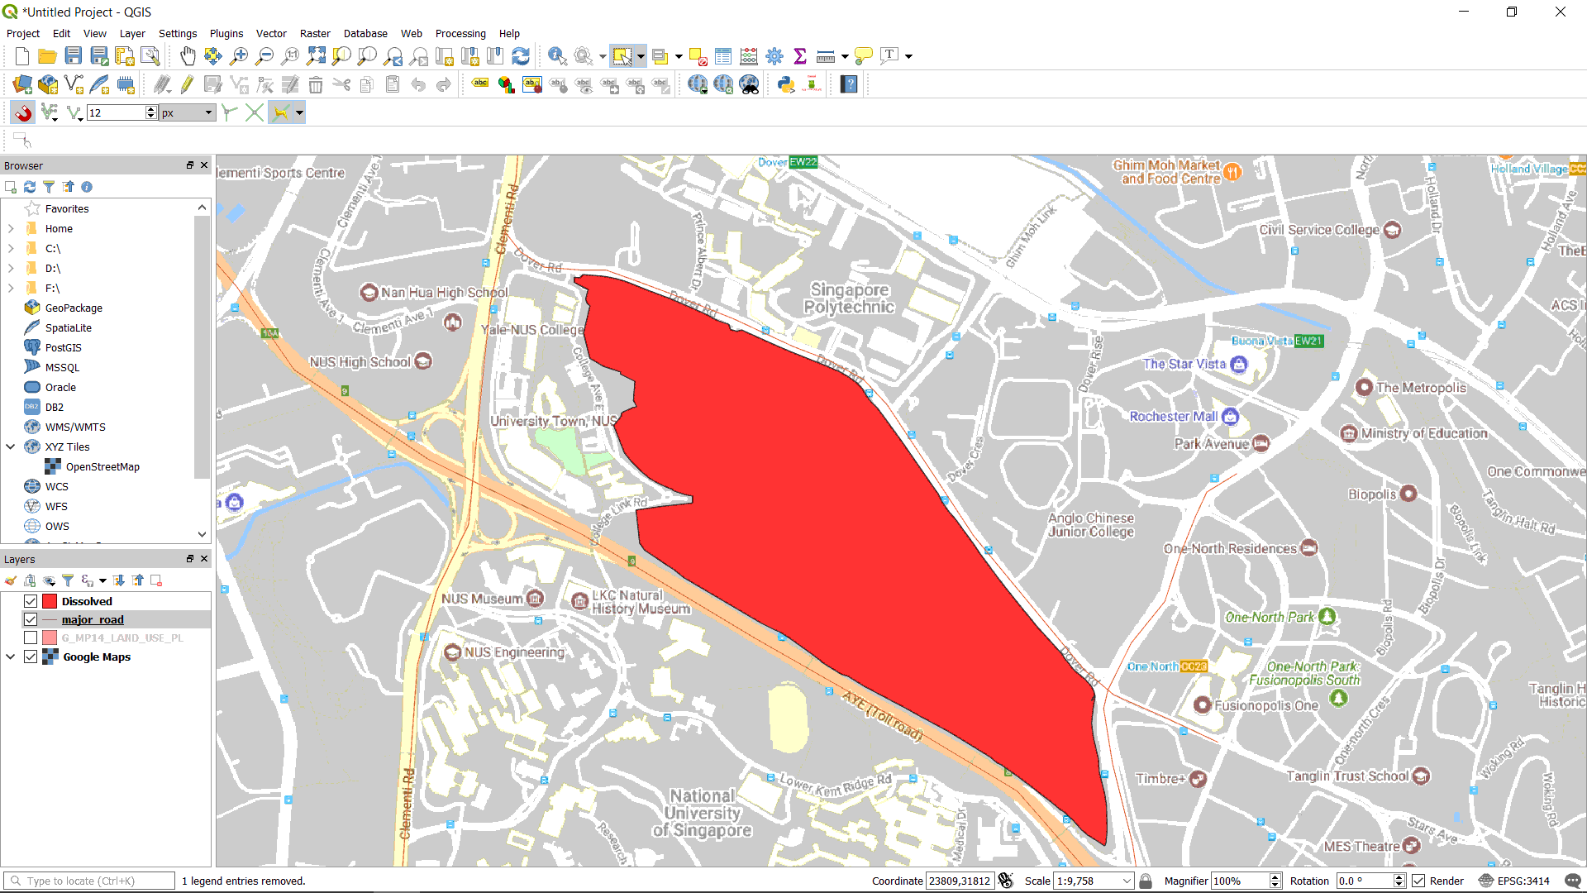Select the Pan Map hand tool
Screen dimensions: 1587x893
(x=188, y=56)
